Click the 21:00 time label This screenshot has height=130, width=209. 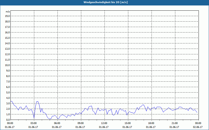pos(175,123)
